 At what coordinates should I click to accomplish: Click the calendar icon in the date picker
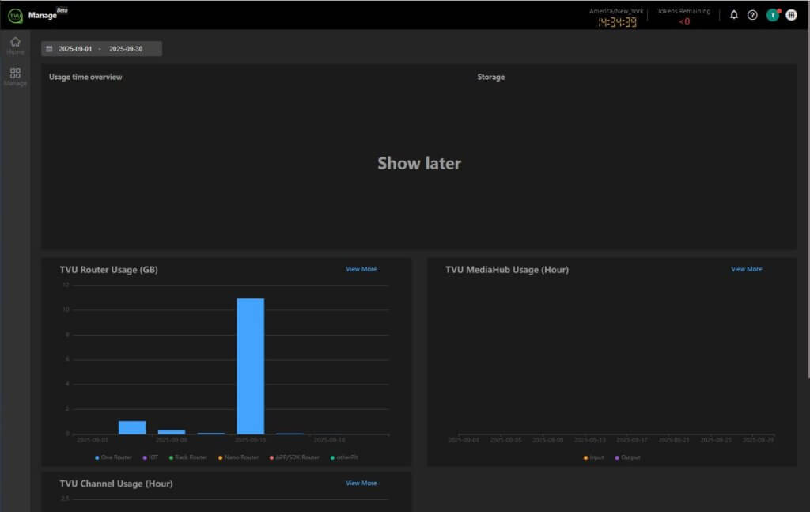(49, 49)
